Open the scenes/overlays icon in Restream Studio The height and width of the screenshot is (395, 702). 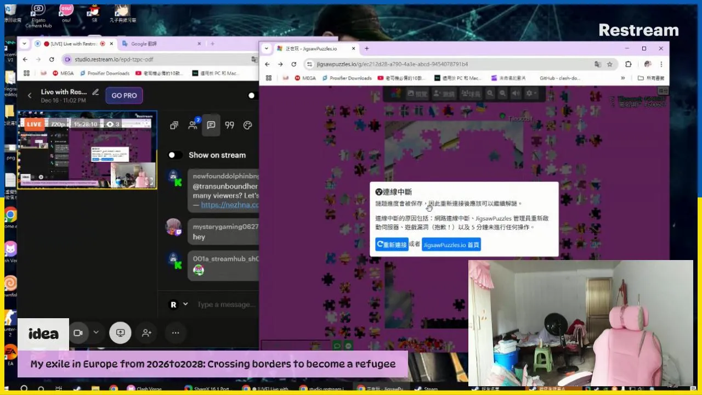(174, 125)
